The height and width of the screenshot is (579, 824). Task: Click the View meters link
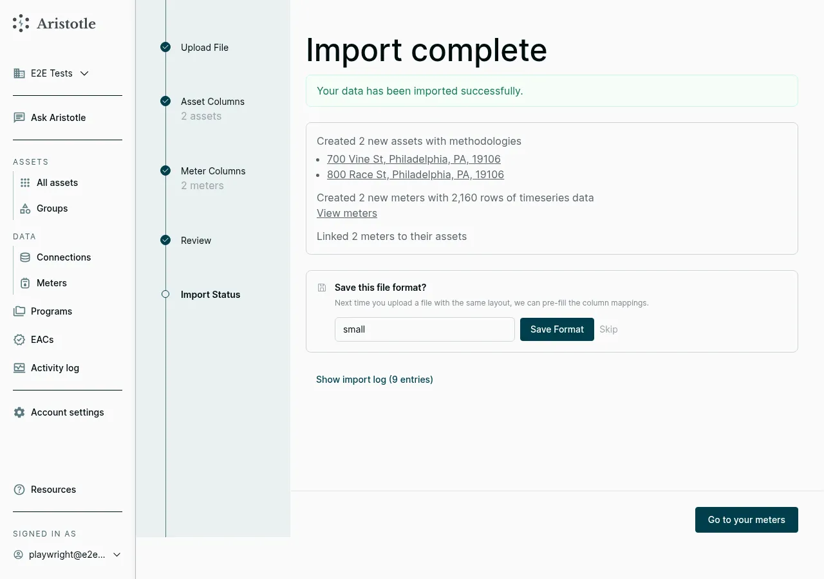pos(347,213)
